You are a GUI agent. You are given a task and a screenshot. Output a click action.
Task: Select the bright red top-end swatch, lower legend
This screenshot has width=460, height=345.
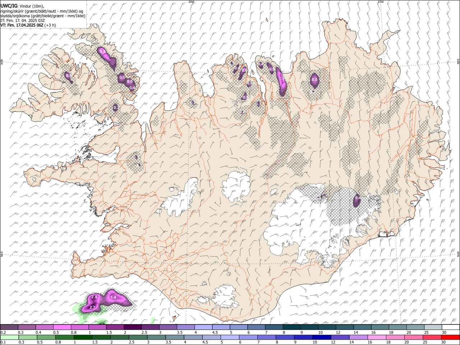(x=450, y=337)
